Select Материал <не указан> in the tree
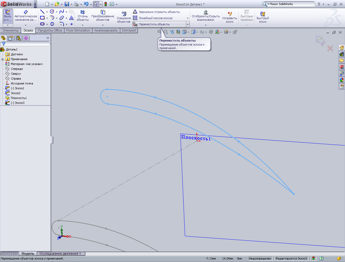 [27, 64]
